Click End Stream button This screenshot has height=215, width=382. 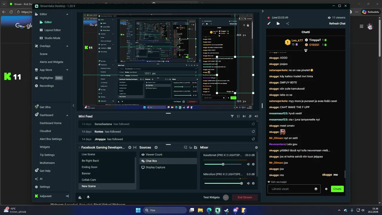tap(245, 197)
